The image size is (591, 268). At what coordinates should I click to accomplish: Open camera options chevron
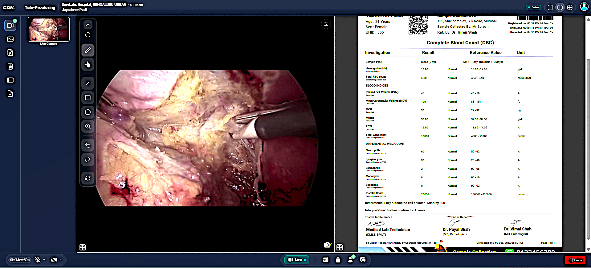click(x=61, y=260)
